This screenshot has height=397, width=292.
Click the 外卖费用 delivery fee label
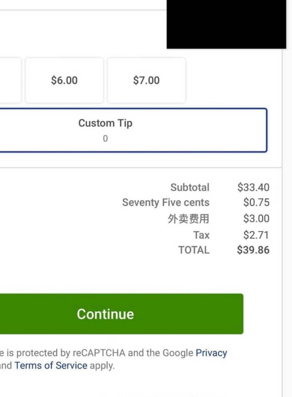pyautogui.click(x=189, y=219)
